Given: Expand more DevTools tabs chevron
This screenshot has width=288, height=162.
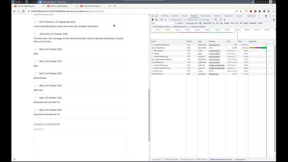Looking at the screenshot, I should 259,16.
